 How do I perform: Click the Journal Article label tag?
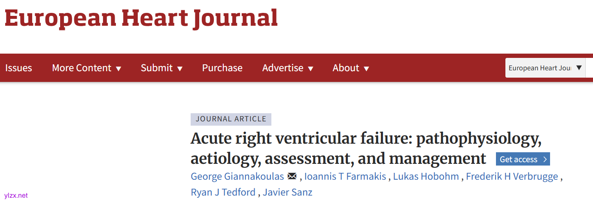click(231, 119)
